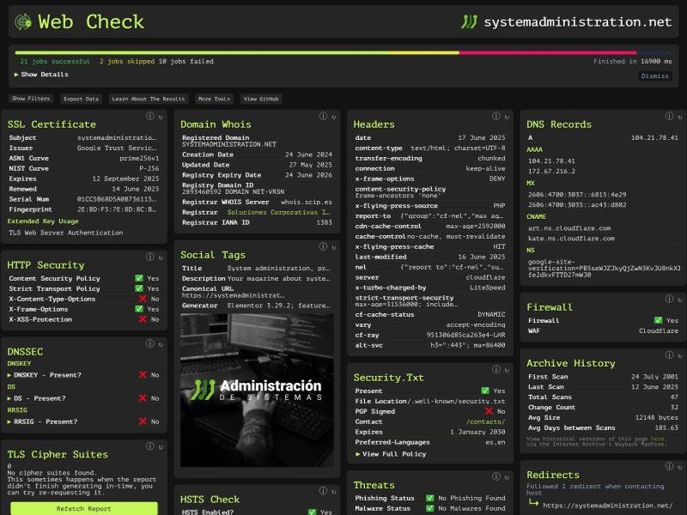Click the Web Check title text
The image size is (687, 515).
point(91,21)
